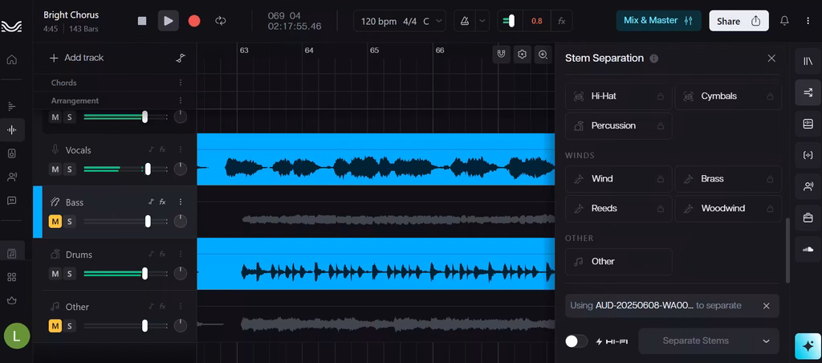Open the SoundCloud icon in right sidebar
This screenshot has width=822, height=363.
pyautogui.click(x=808, y=249)
